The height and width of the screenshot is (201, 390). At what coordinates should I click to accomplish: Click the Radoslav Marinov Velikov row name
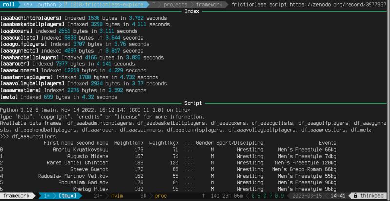pyautogui.click(x=73, y=176)
